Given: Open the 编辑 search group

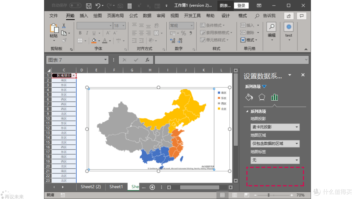Looking at the screenshot, I should 272,31.
